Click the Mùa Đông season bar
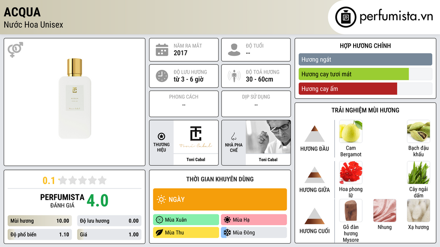This screenshot has width=440, height=247. click(x=254, y=232)
